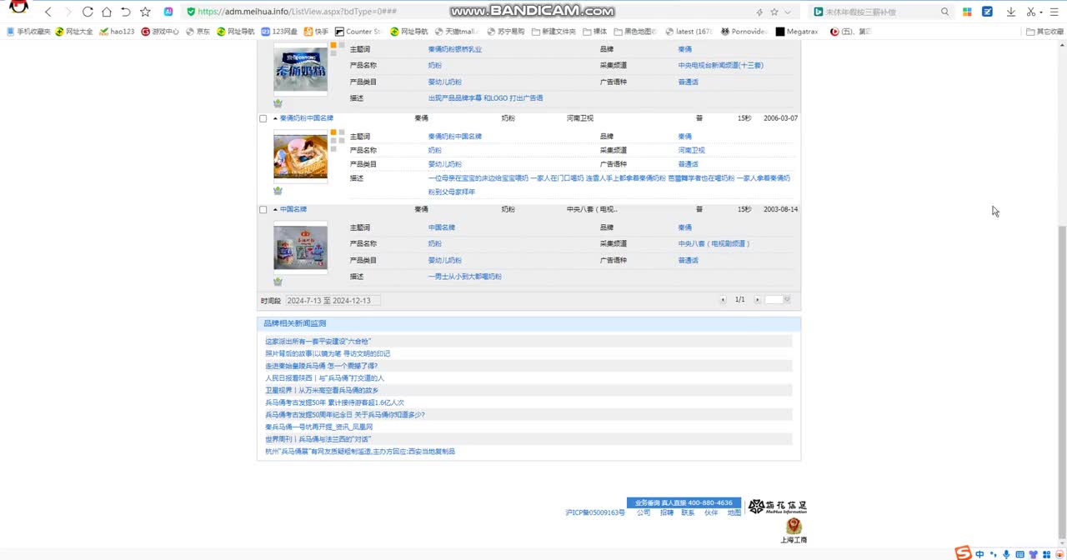Click the Sogou input method S icon
Viewport: 1067px width, 560px height.
(963, 553)
